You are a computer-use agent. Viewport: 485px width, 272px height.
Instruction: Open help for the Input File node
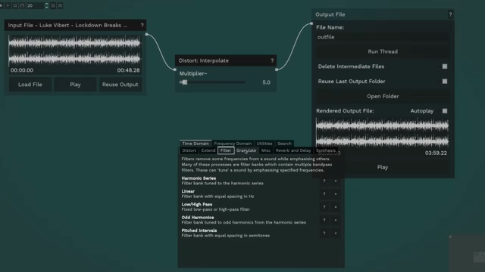pyautogui.click(x=142, y=25)
